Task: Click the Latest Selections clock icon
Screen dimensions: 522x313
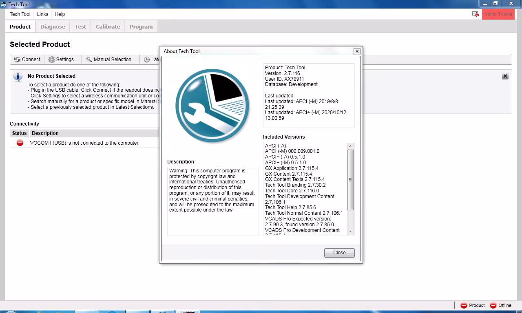Action: (x=147, y=60)
